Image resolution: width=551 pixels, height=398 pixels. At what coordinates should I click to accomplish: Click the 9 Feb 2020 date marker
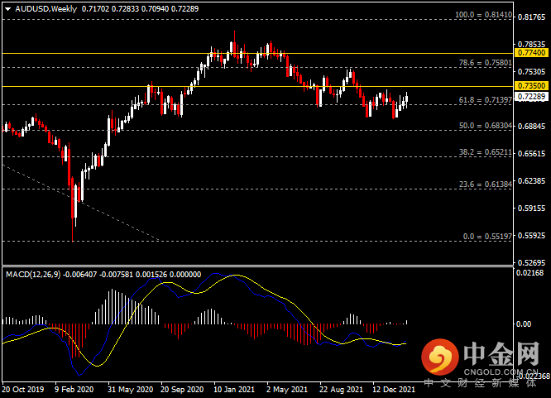74,390
